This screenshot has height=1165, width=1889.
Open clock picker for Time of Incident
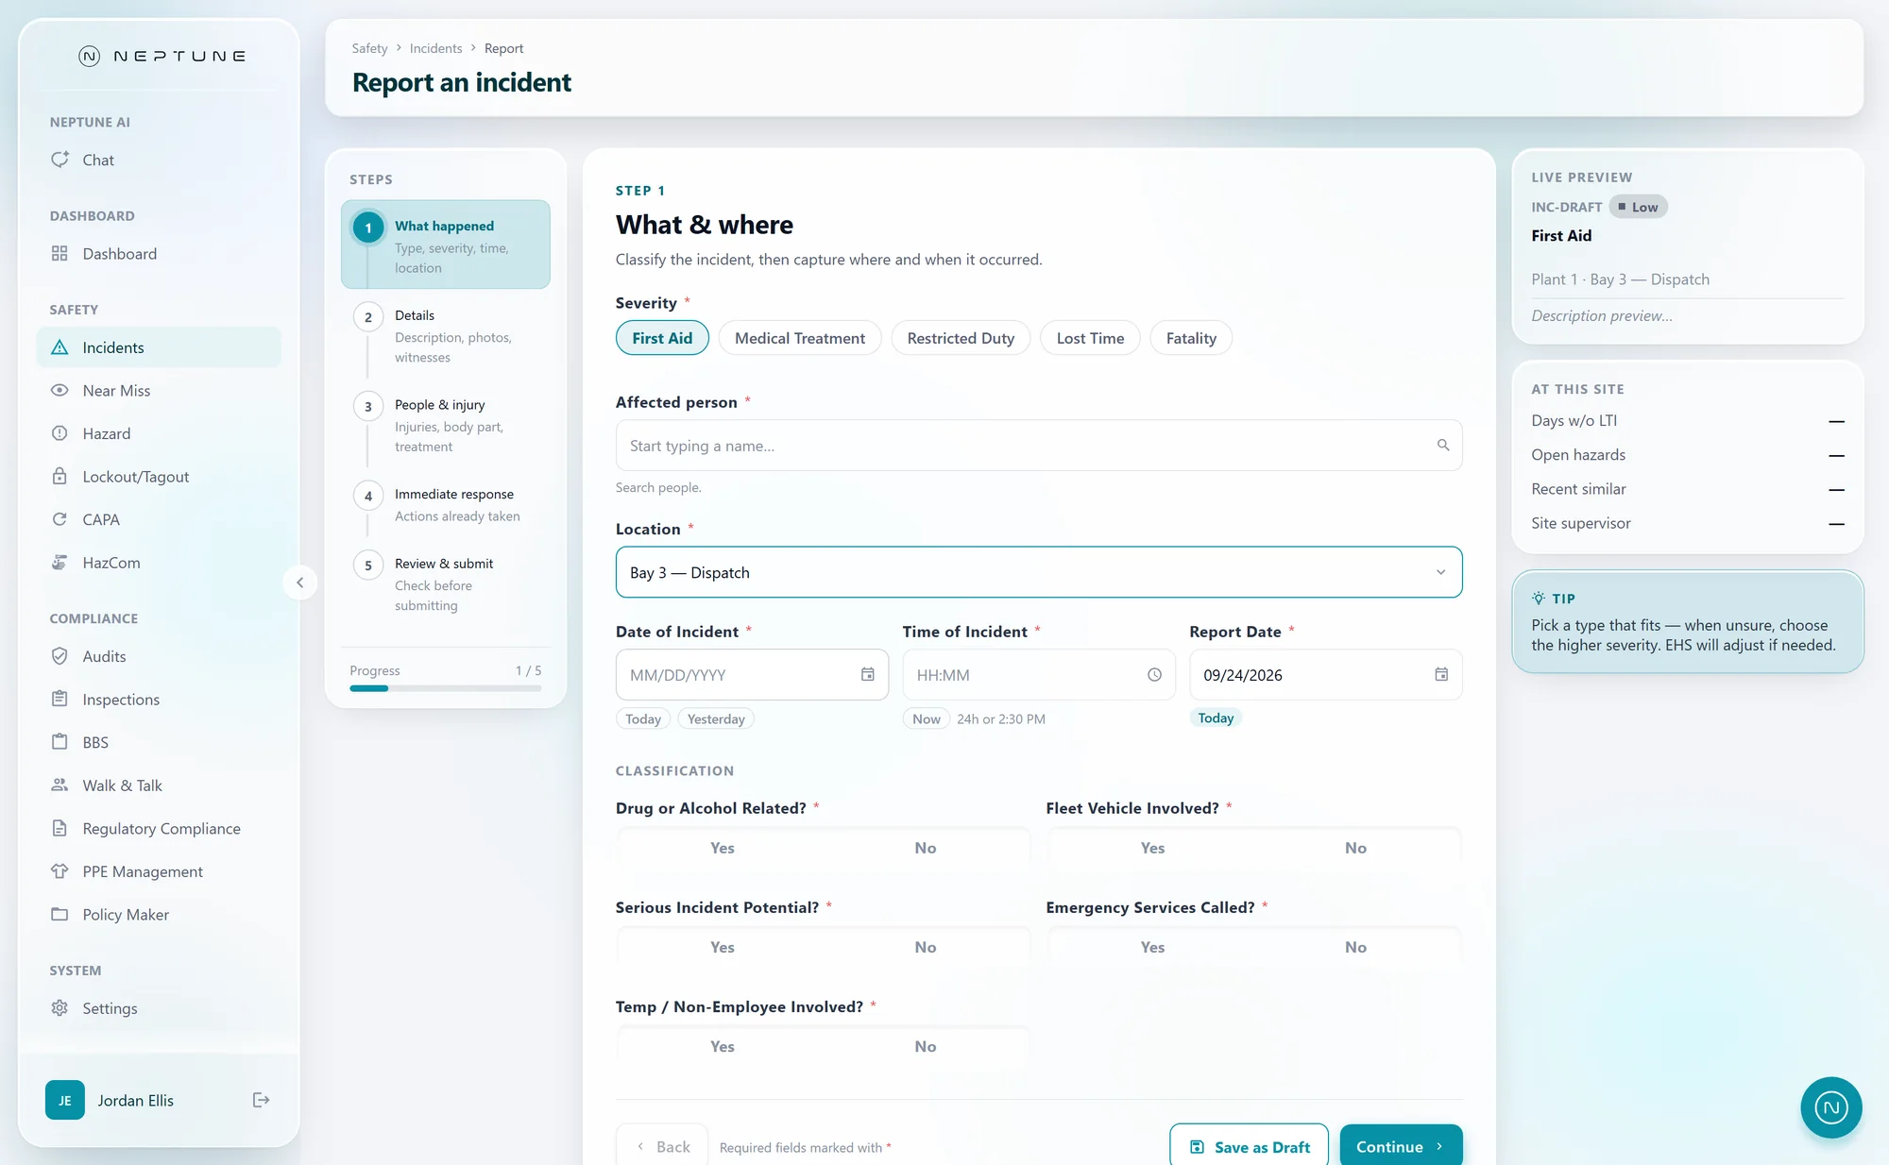1154,674
